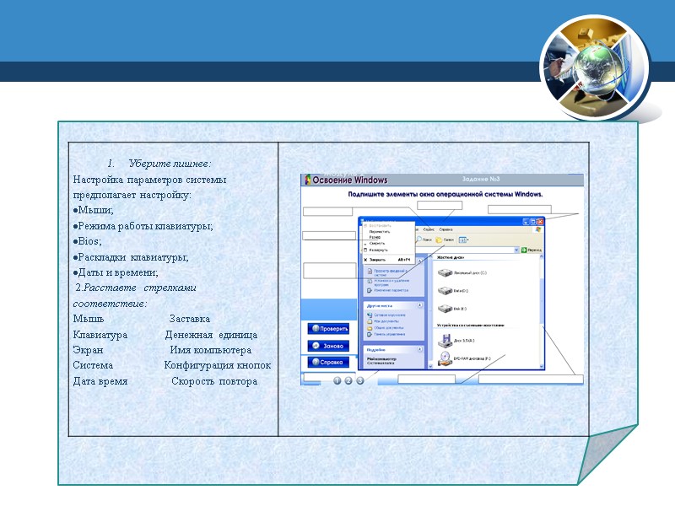Image resolution: width=675 pixels, height=506 pixels.
Task: Go to page 3 round button
Action: coord(360,380)
